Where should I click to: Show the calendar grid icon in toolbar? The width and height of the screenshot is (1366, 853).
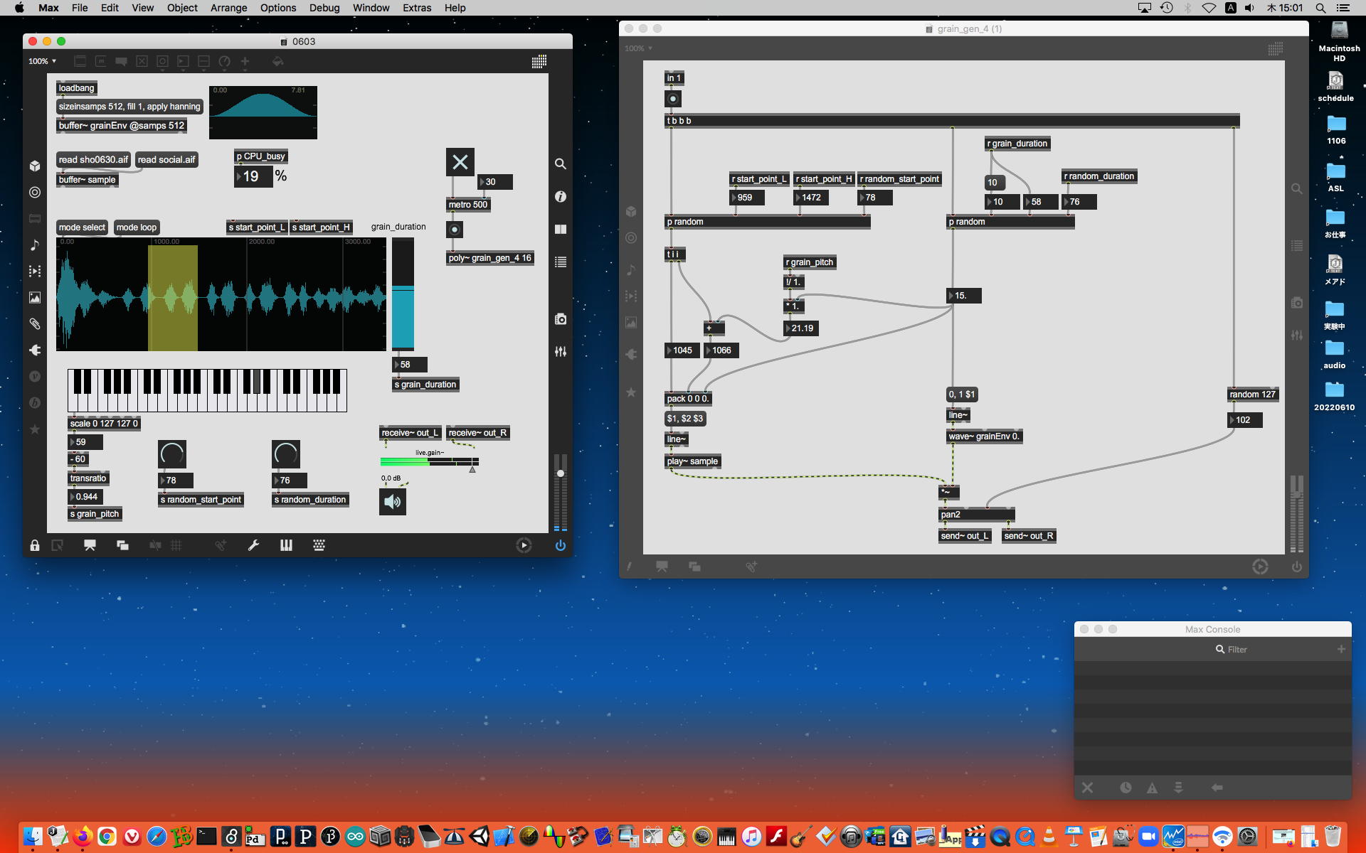(x=539, y=62)
